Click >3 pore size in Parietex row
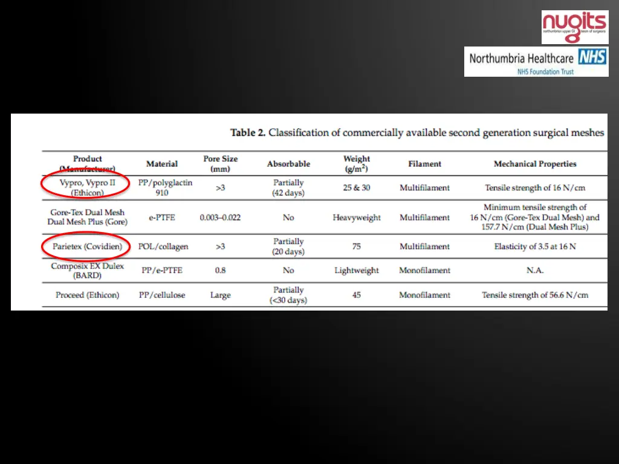 pyautogui.click(x=220, y=246)
